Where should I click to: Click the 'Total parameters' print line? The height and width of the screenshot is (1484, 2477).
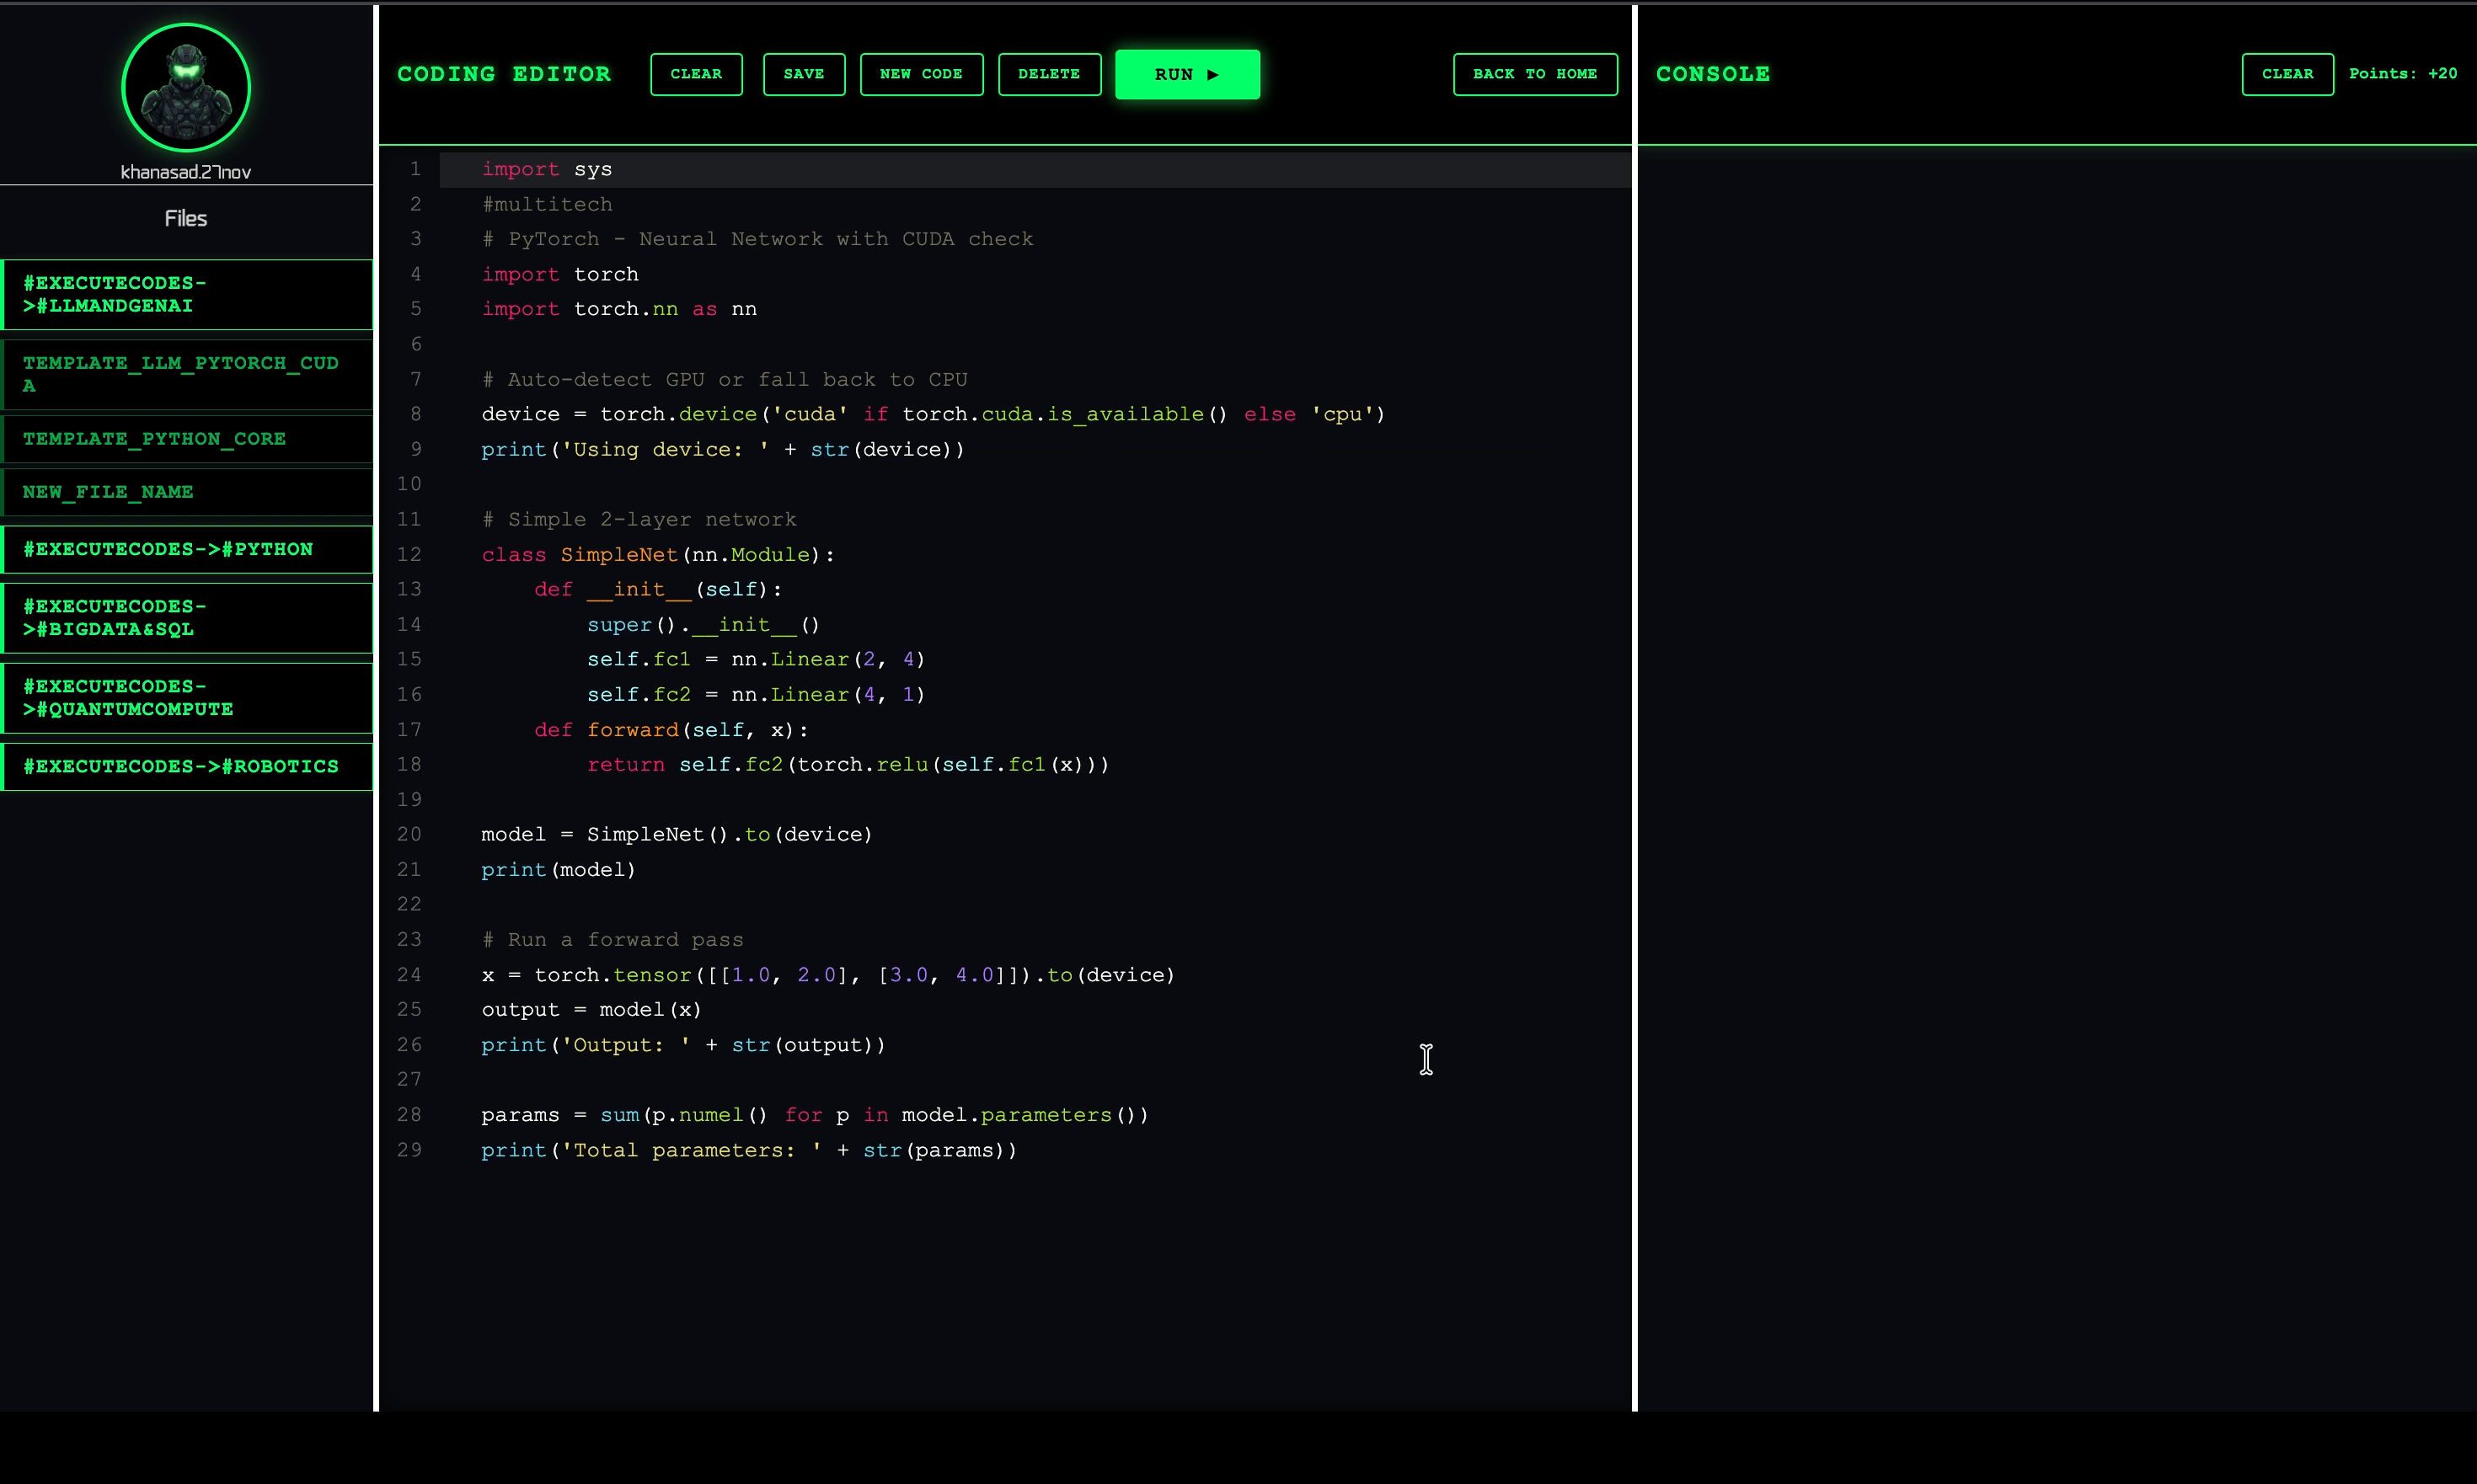pyautogui.click(x=749, y=1150)
